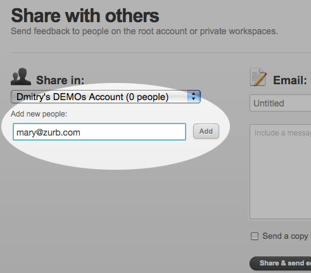Viewport: 311px width, 273px height.
Task: Enable the Send a copy checkbox
Action: coord(255,236)
